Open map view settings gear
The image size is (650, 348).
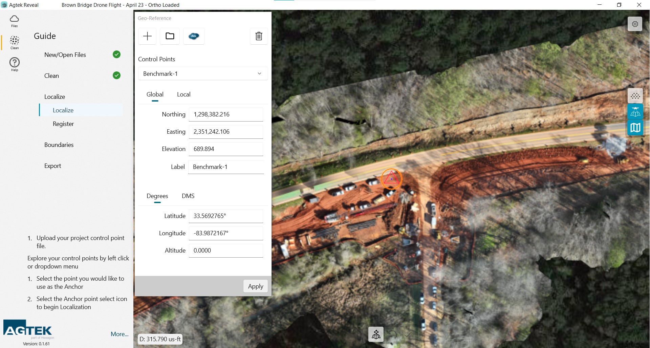point(635,24)
